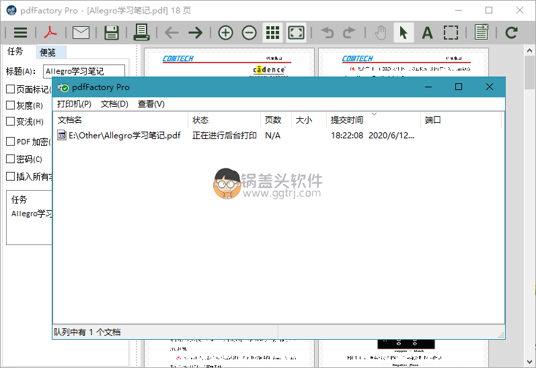The width and height of the screenshot is (536, 368).
Task: Enable the 插入所有字 checkbox
Action: tap(11, 176)
